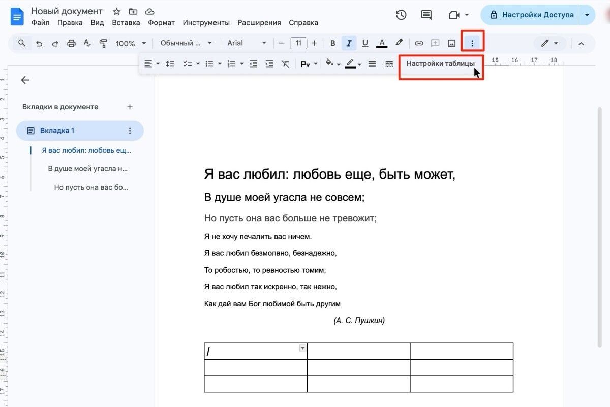Decrease font size with minus button
The image size is (610, 407).
[x=282, y=43]
